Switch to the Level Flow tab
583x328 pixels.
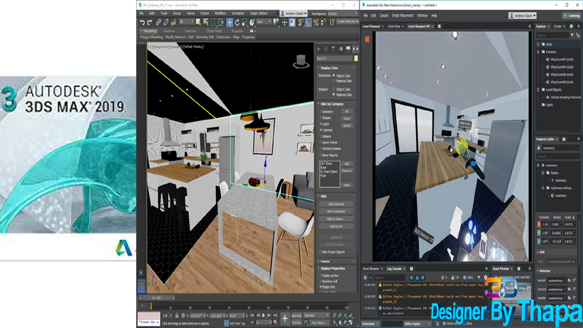(x=394, y=26)
